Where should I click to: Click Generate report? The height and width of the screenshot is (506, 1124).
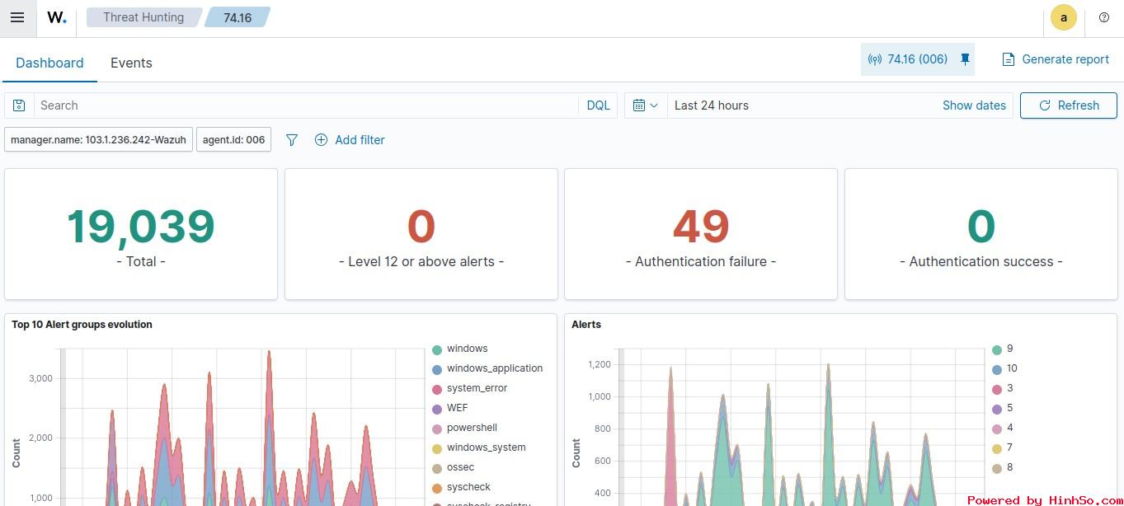coord(1056,59)
